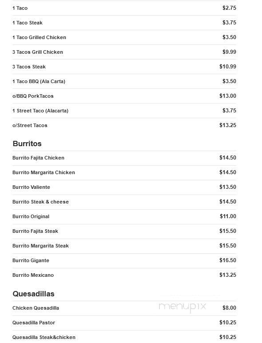Click the Chicken Quesadilla item
Screen dimensions: 262x343
(x=124, y=308)
